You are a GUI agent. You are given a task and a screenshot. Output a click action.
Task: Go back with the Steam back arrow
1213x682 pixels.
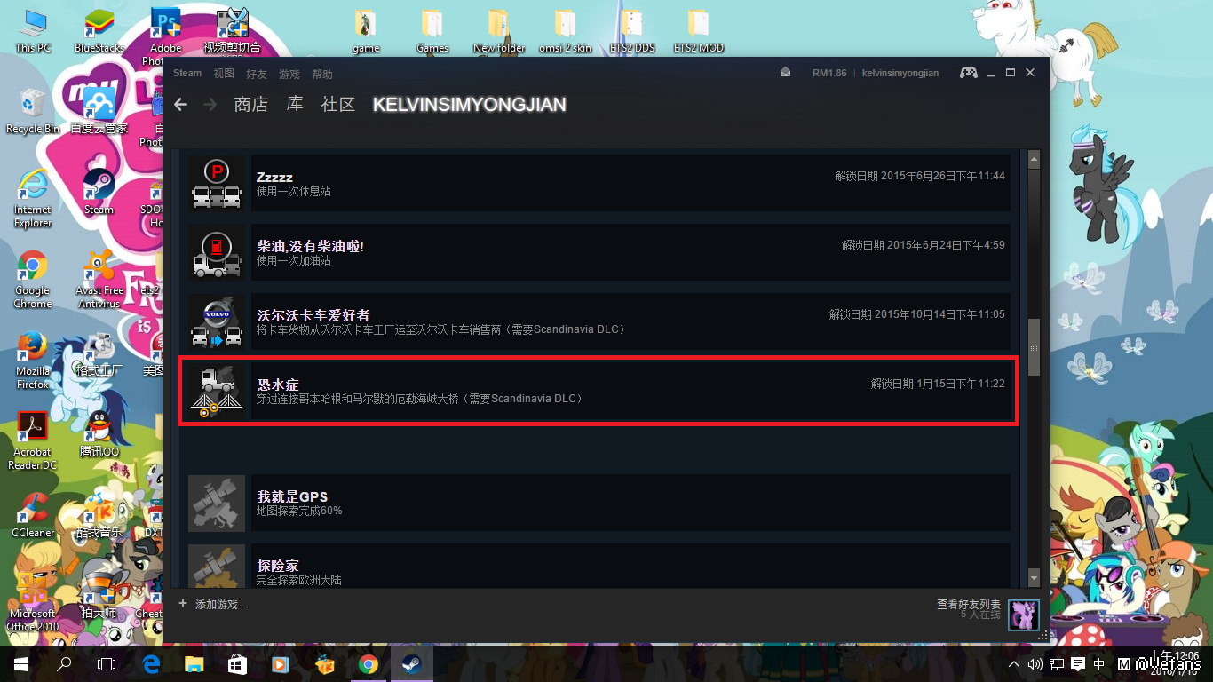click(181, 105)
